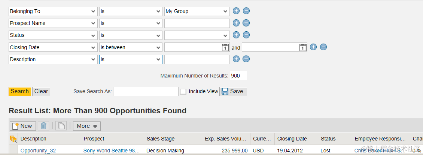This screenshot has height=155, width=423.
Task: Open the Opportunity_32 link
Action: pyautogui.click(x=38, y=151)
